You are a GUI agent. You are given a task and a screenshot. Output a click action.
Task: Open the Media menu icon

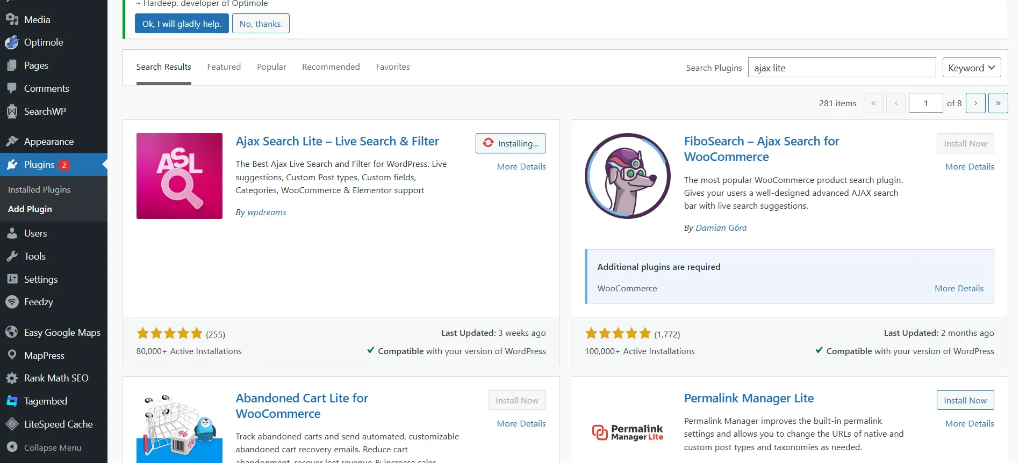(x=12, y=19)
